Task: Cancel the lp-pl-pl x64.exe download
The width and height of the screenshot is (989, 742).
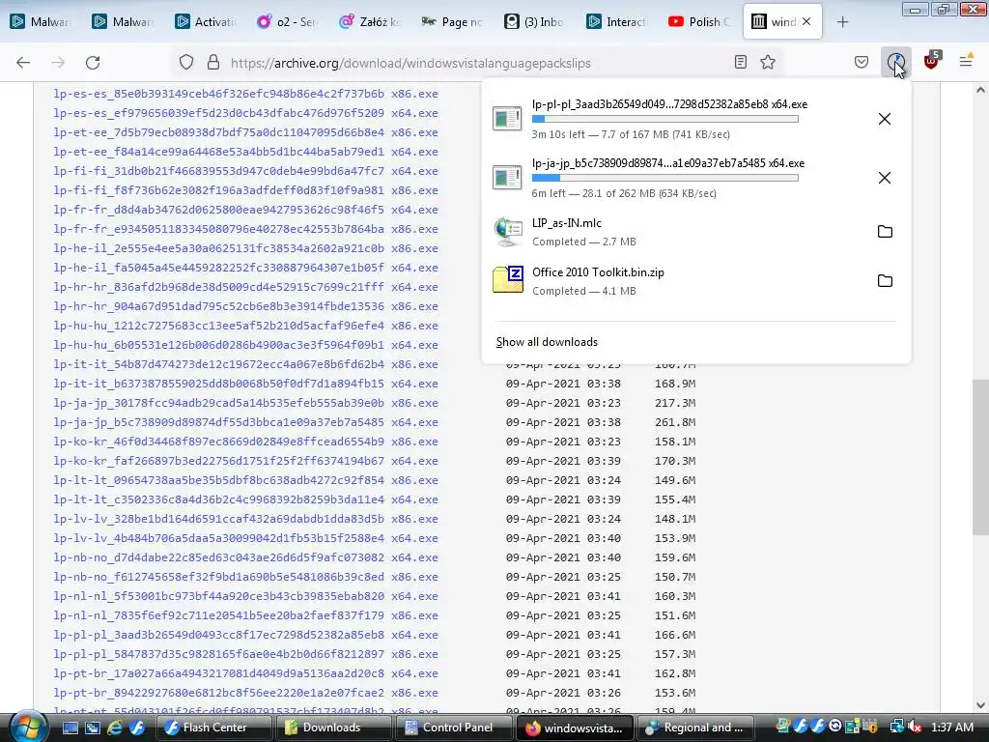Action: pyautogui.click(x=885, y=119)
